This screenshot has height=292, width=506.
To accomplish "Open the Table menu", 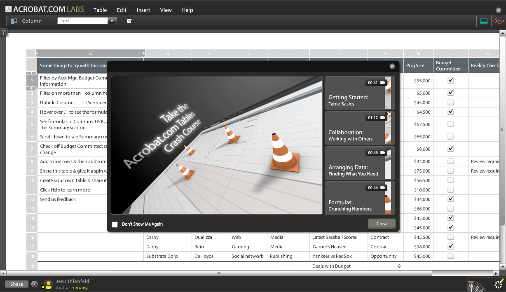I will coord(100,10).
